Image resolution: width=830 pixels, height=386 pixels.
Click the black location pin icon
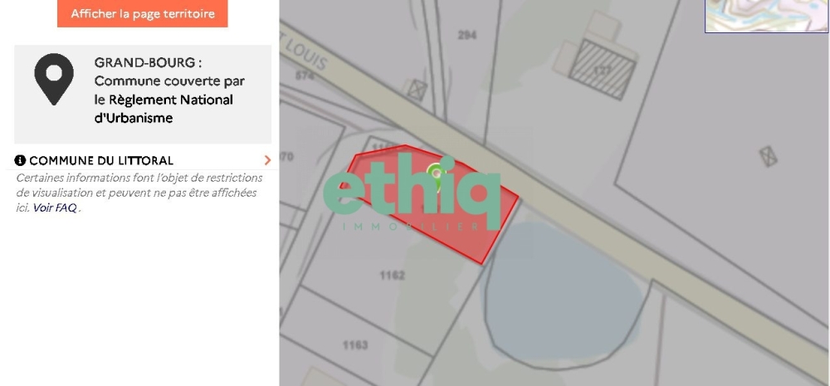[54, 79]
